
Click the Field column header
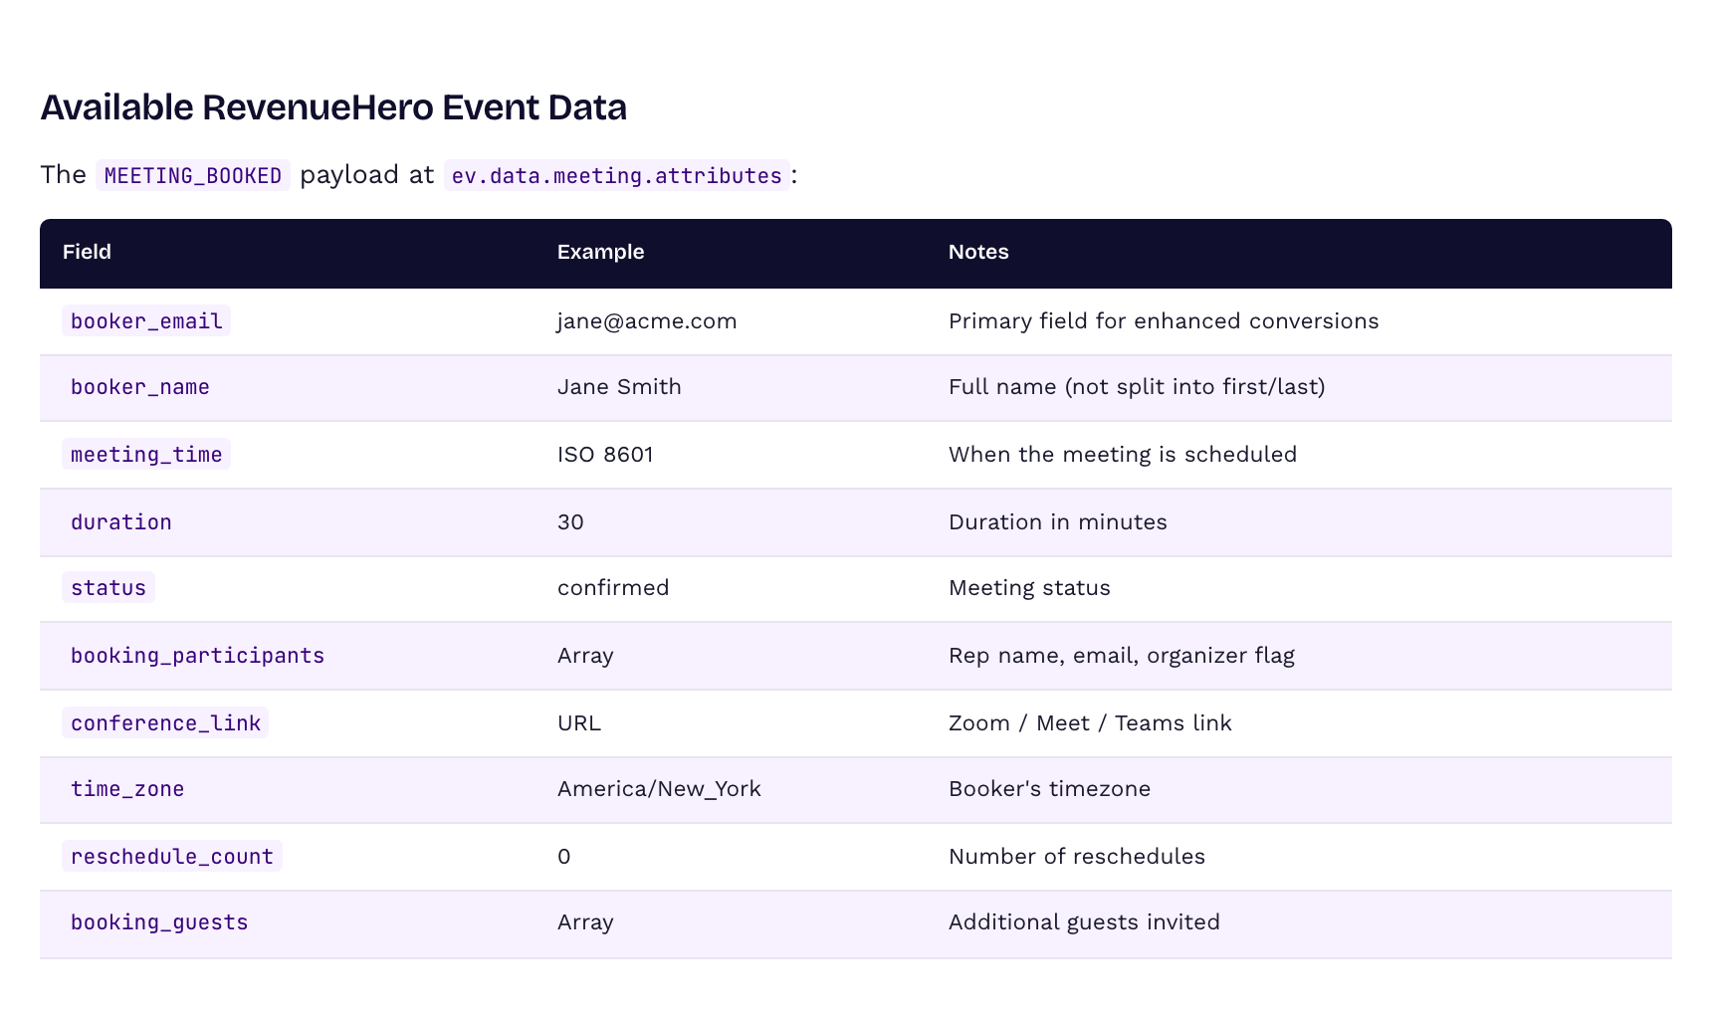[x=87, y=252]
